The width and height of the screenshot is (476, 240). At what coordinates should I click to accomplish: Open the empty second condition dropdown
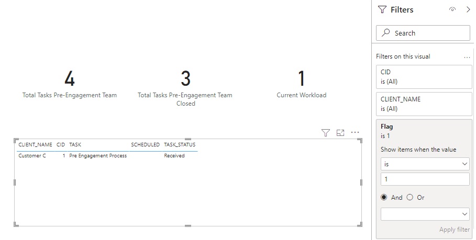(425, 214)
